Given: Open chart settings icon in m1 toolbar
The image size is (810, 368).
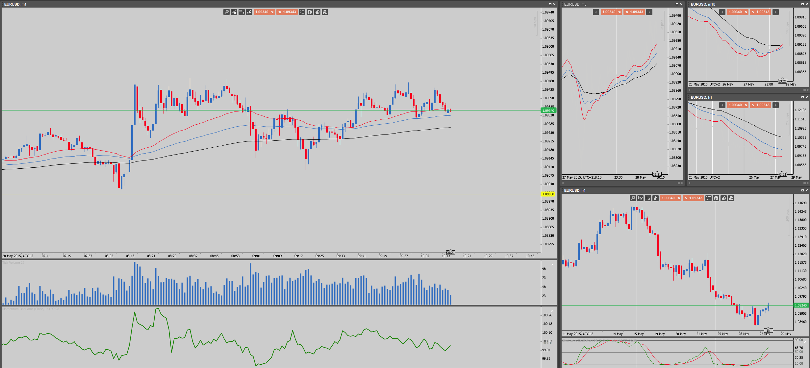Looking at the screenshot, I should [x=234, y=12].
